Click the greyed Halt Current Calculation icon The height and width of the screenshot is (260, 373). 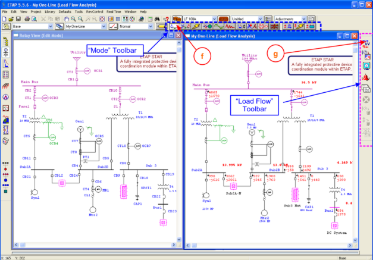coord(366,99)
